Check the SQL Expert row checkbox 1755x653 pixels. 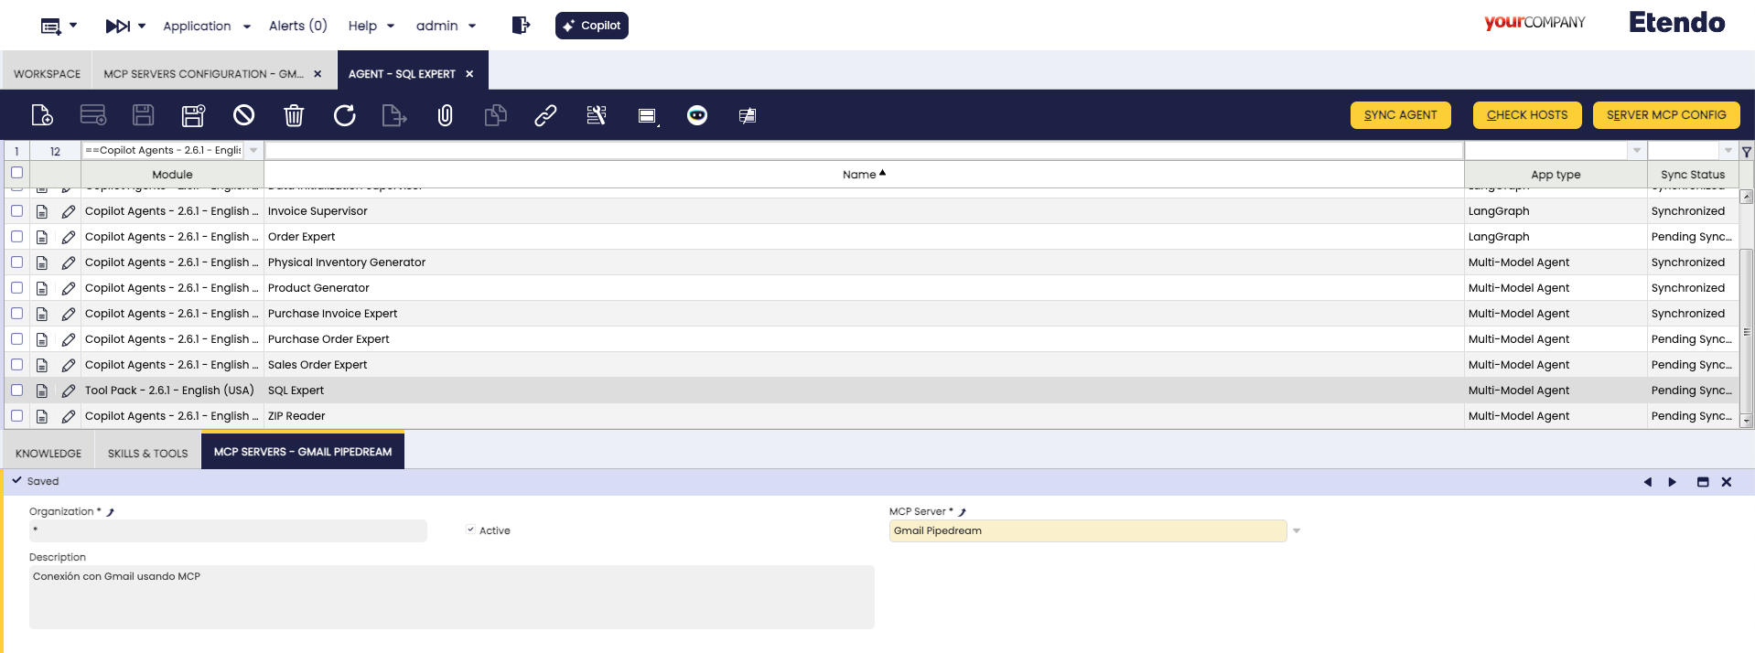coord(16,391)
